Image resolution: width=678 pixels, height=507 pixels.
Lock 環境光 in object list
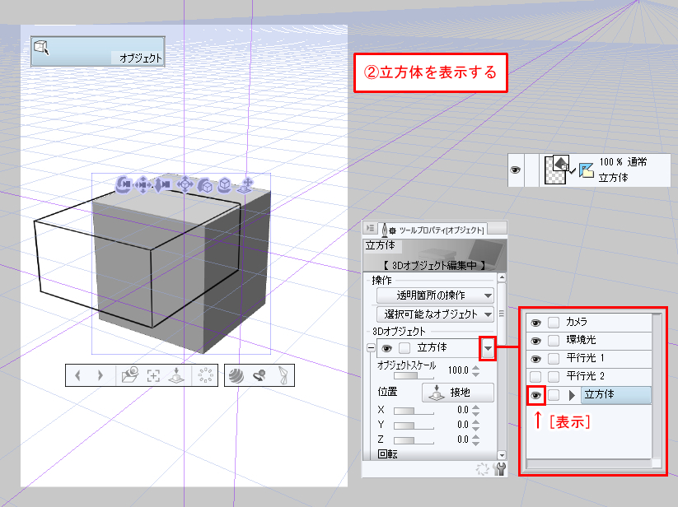click(x=554, y=341)
